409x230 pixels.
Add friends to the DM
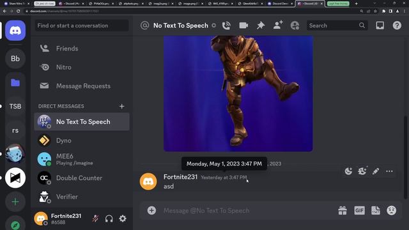click(x=278, y=26)
